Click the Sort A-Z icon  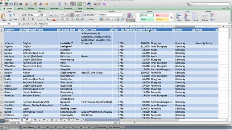tap(66, 4)
